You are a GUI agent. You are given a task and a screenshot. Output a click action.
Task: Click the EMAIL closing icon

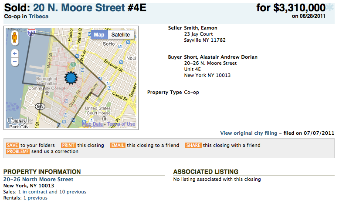click(118, 145)
